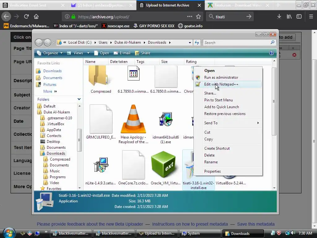This screenshot has width=317, height=238.
Task: Click site information icon in address bar
Action: 67,17
